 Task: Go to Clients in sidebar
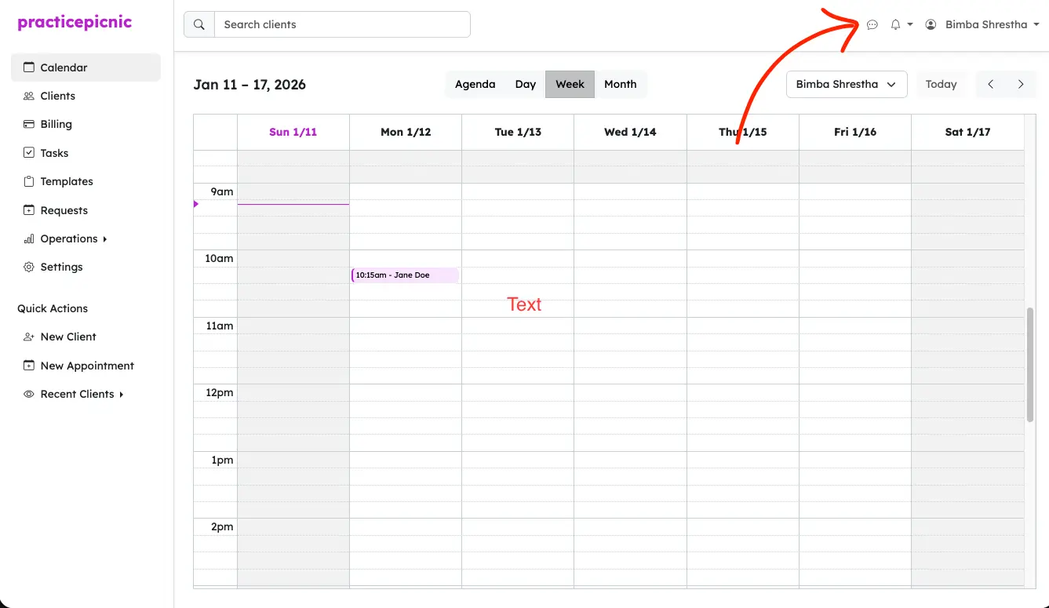pyautogui.click(x=57, y=96)
